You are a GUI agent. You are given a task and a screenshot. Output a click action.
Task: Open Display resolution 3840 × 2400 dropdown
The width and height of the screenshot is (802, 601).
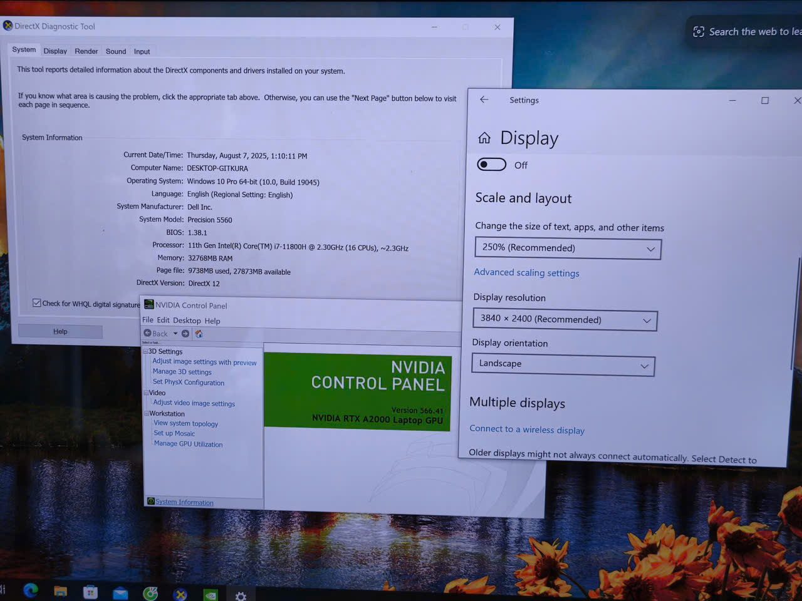coord(565,319)
